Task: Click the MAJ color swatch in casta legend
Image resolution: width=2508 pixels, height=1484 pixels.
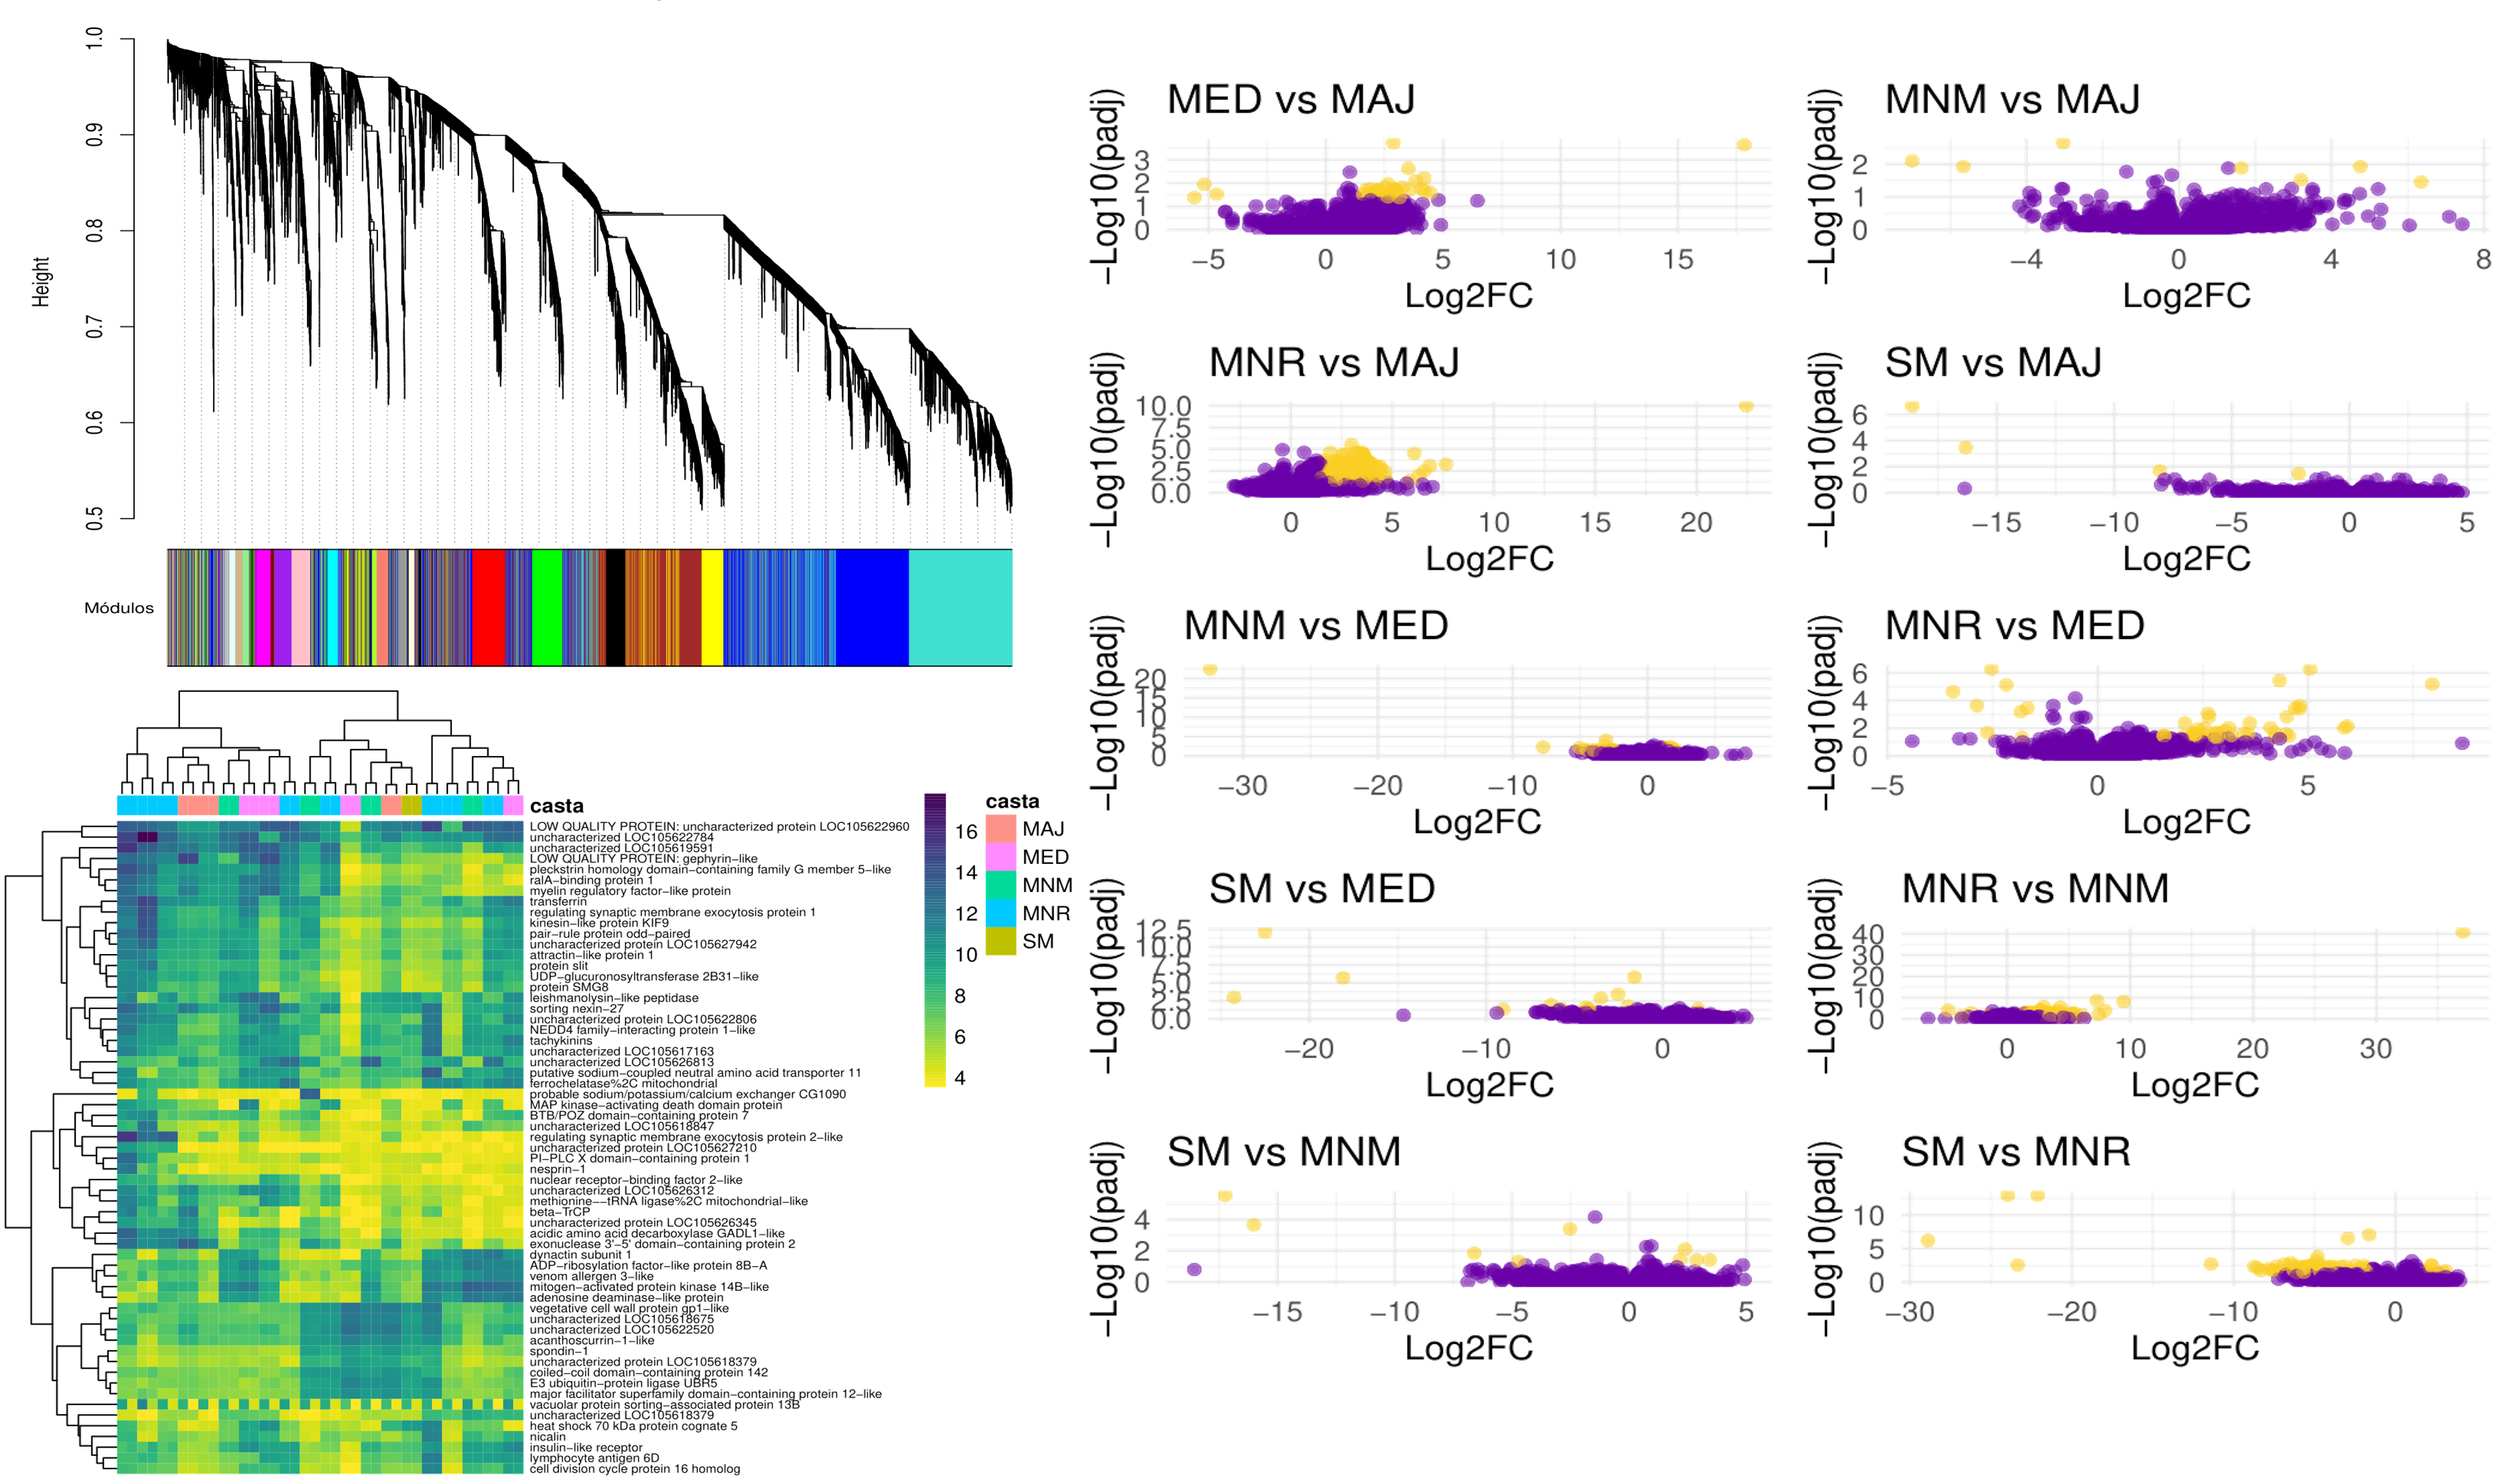Action: (x=1001, y=829)
